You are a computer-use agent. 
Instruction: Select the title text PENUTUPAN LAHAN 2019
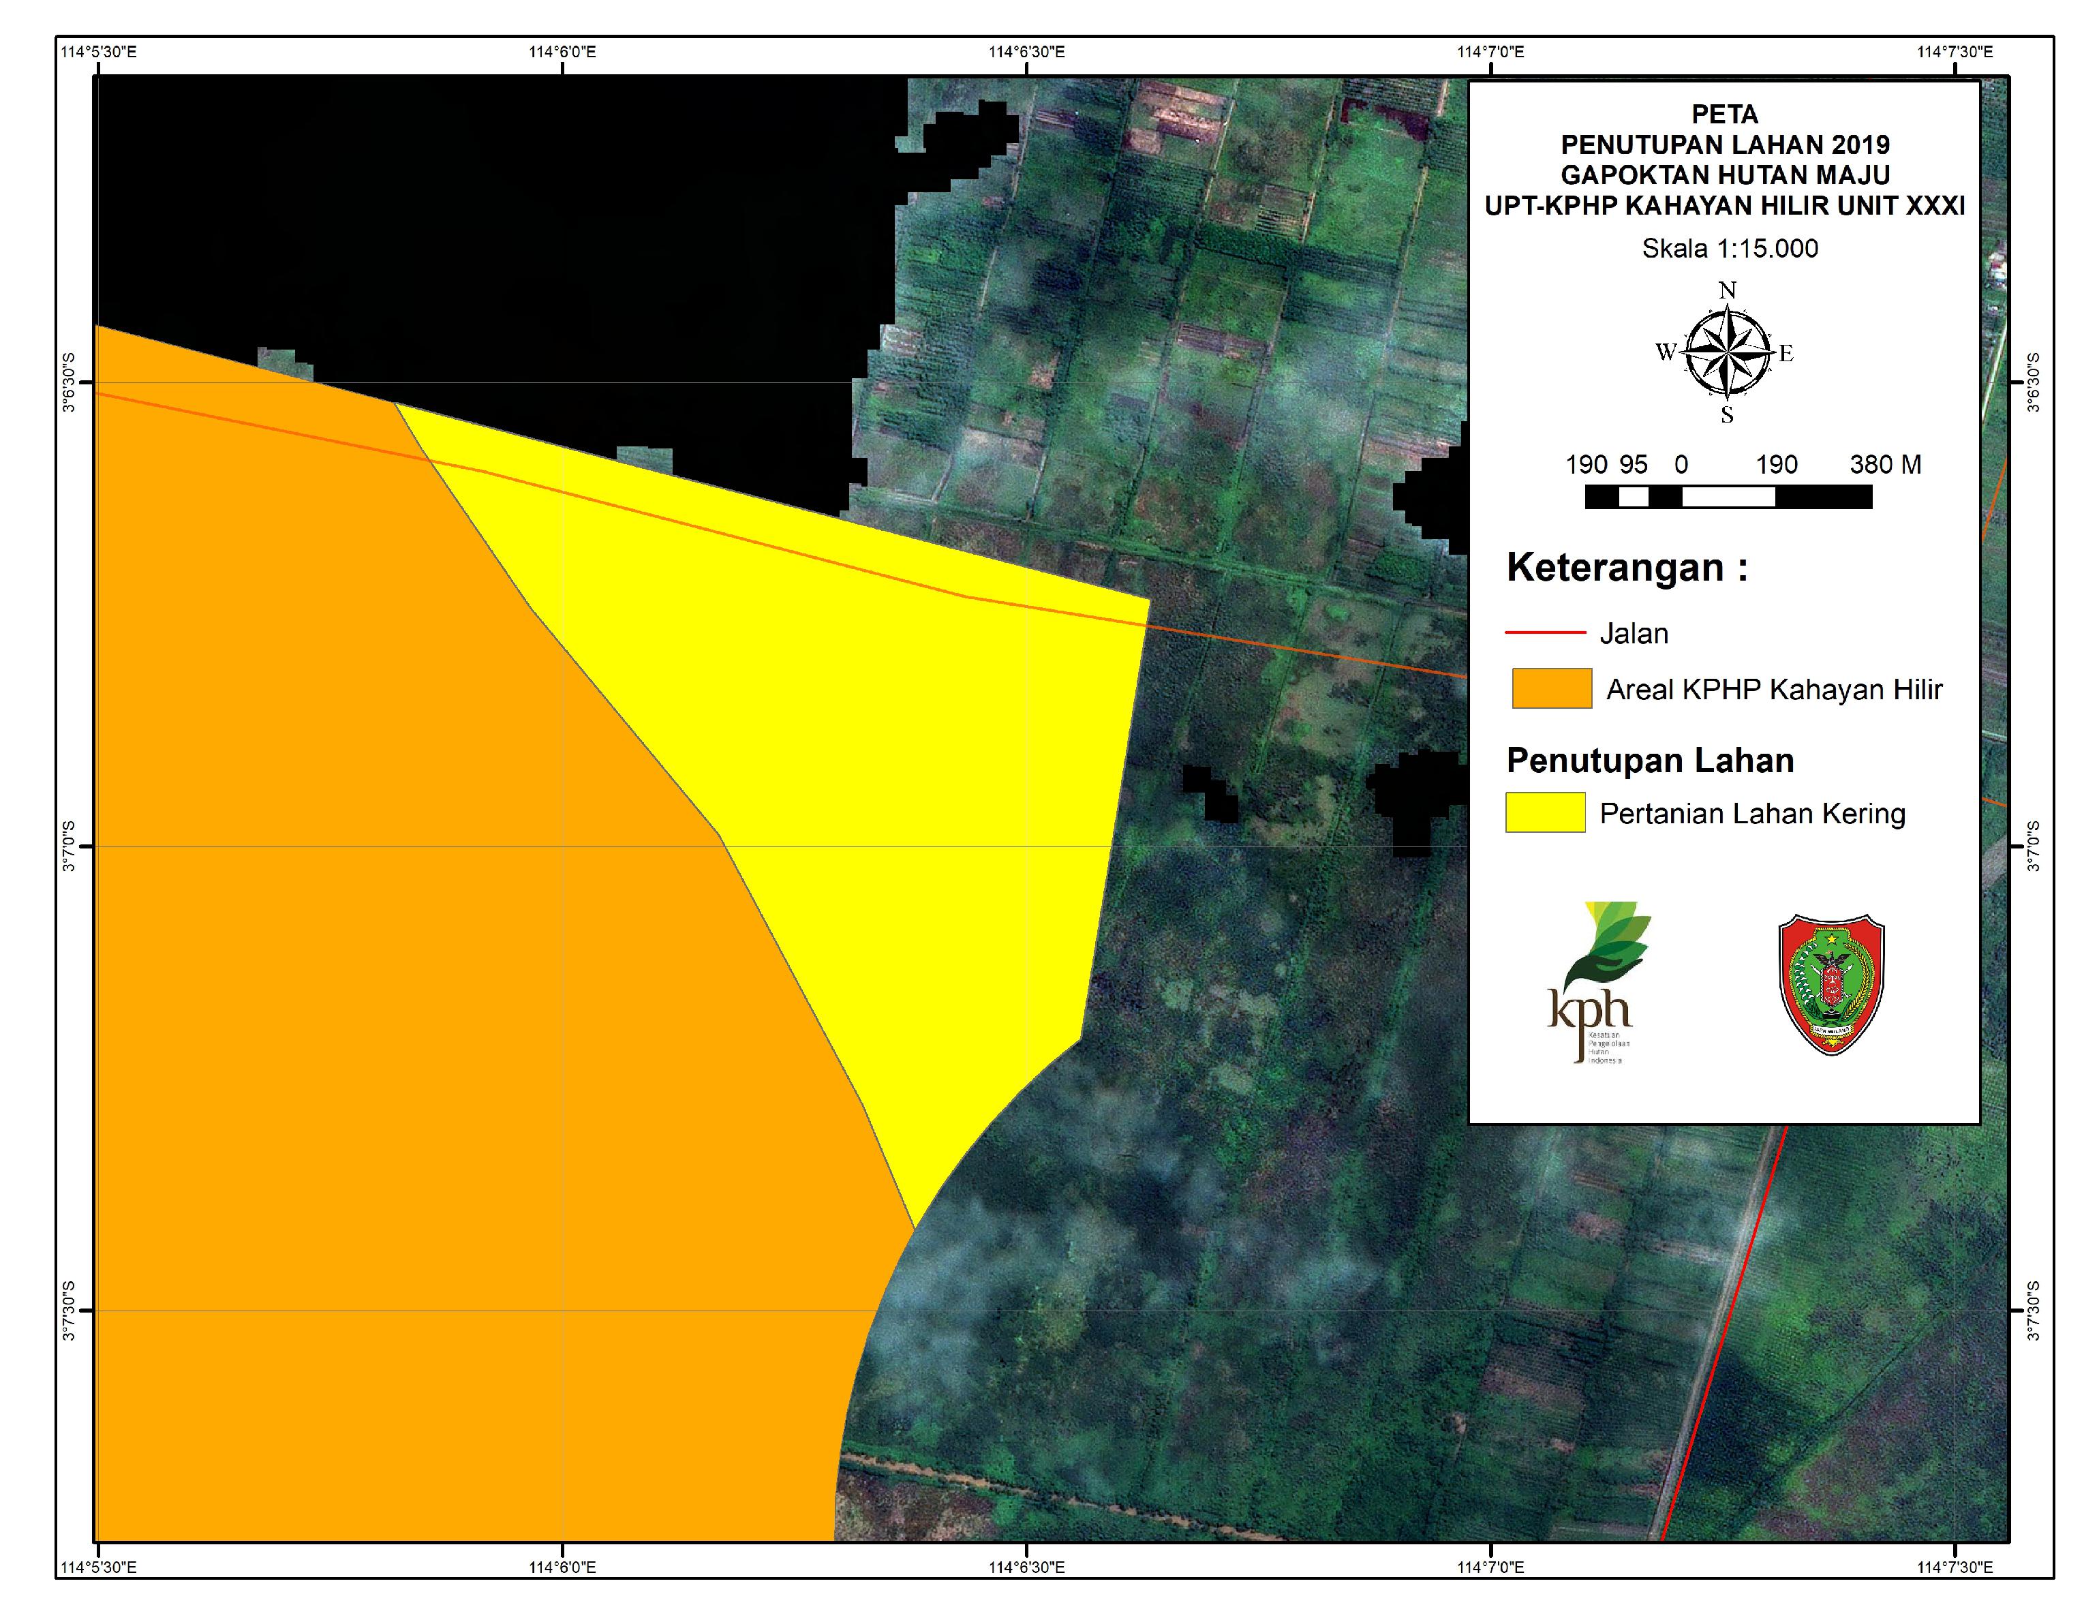click(1725, 145)
